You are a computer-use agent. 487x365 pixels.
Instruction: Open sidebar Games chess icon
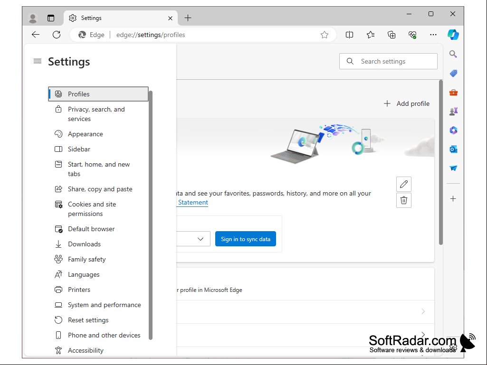pyautogui.click(x=453, y=112)
